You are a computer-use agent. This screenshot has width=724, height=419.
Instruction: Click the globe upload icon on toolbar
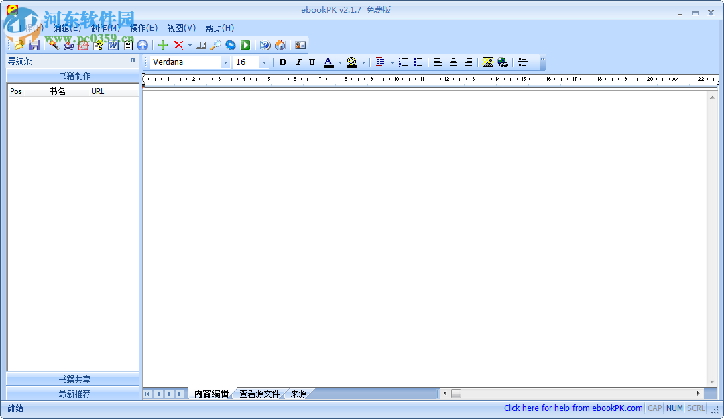(143, 45)
